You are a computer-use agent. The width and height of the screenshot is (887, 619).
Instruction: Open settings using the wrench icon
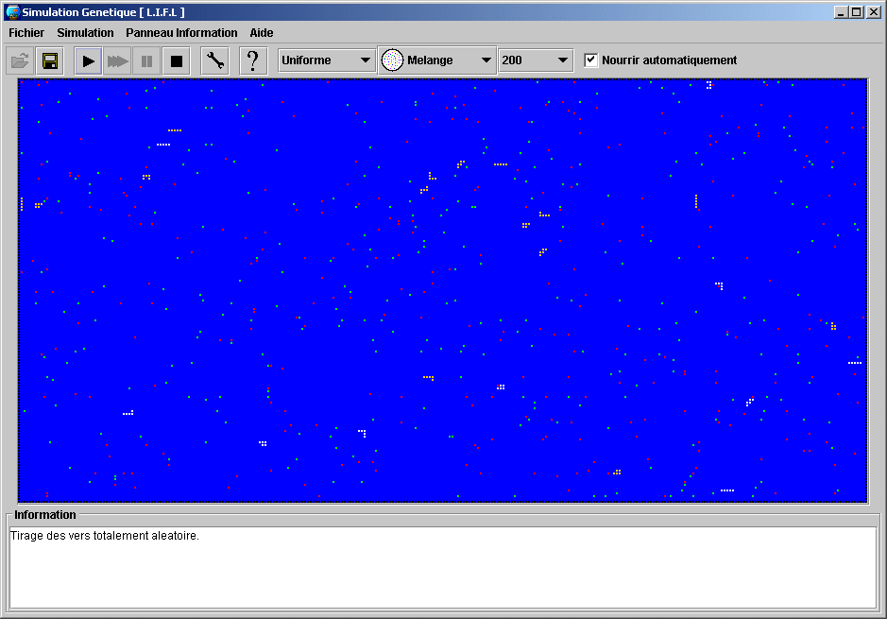[x=215, y=61]
